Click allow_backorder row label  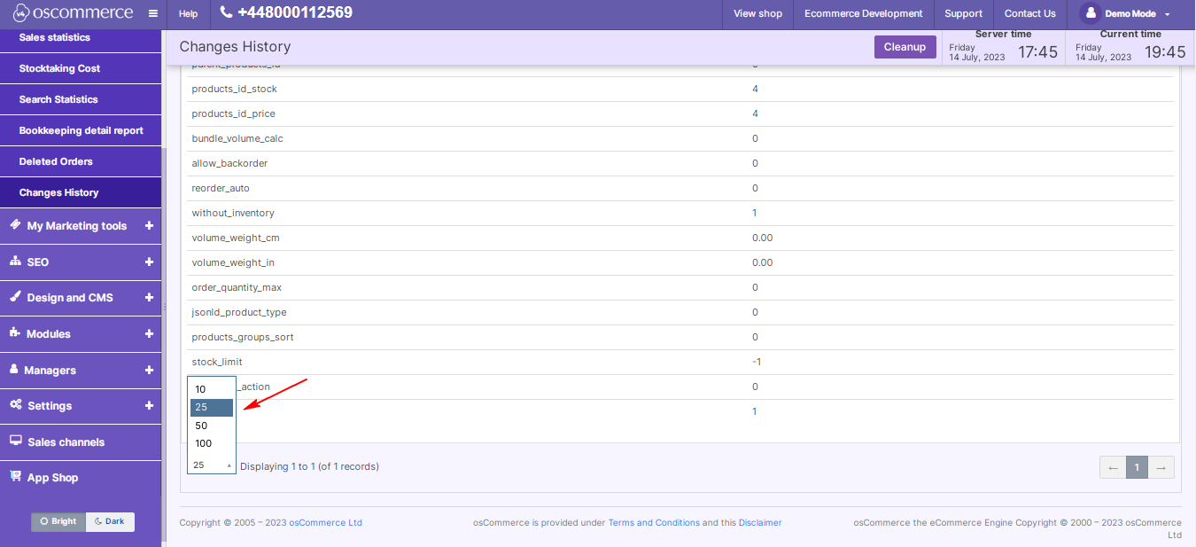tap(229, 163)
